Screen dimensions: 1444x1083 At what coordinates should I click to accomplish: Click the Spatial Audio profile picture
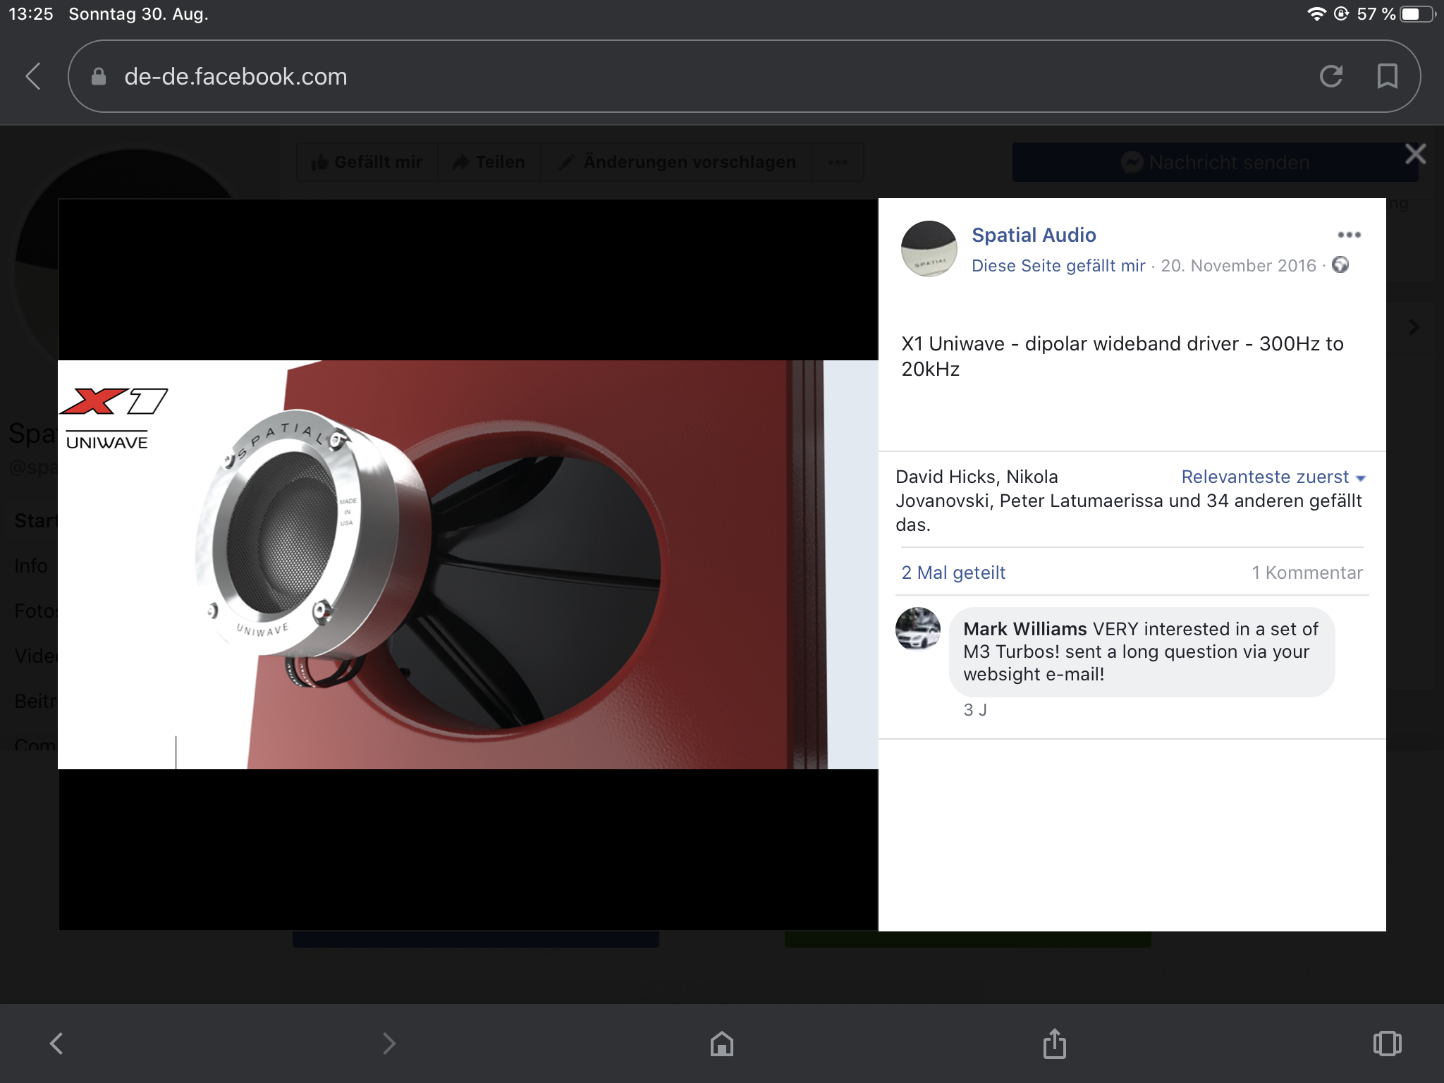[929, 248]
